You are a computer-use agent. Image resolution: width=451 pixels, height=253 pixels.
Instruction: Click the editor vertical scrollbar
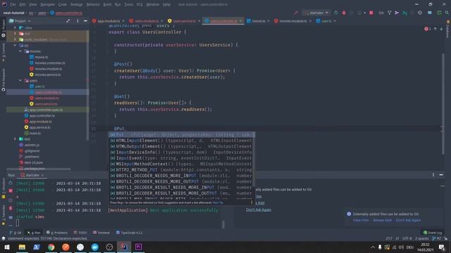coord(443,105)
